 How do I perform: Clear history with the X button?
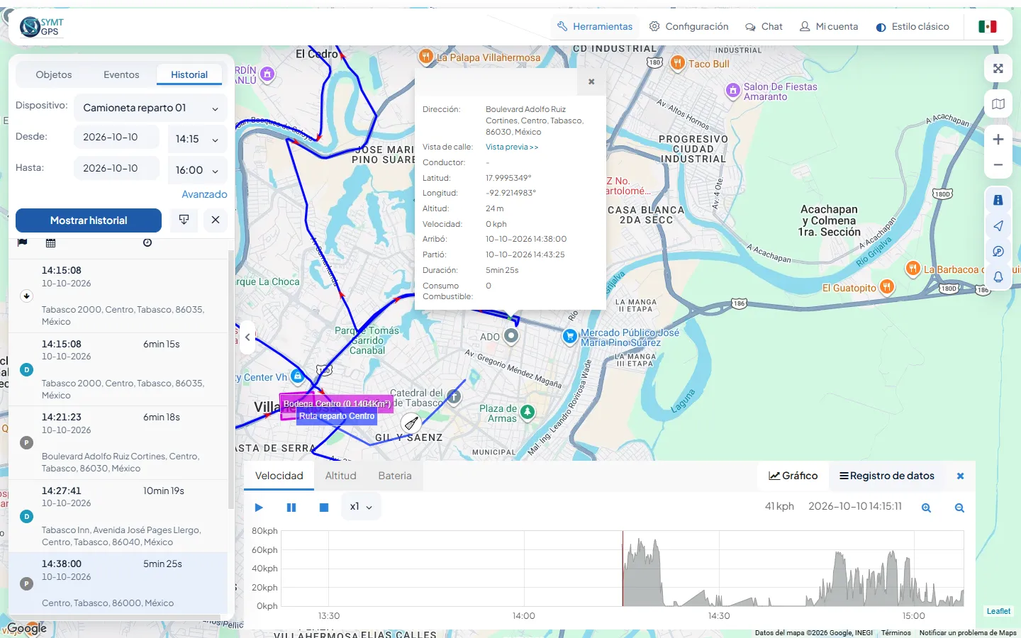tap(216, 220)
